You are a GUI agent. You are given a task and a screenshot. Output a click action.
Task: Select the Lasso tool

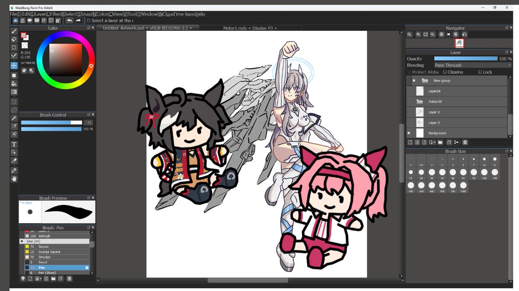coord(14,110)
